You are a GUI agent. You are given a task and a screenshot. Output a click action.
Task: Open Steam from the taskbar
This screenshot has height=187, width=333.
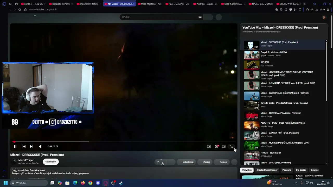click(x=121, y=183)
